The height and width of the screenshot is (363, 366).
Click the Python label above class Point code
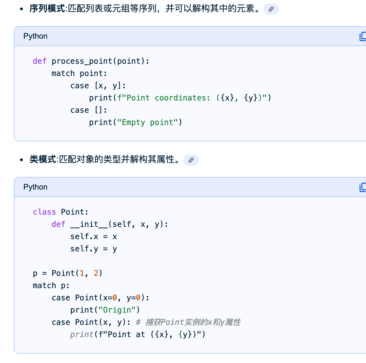coord(35,187)
